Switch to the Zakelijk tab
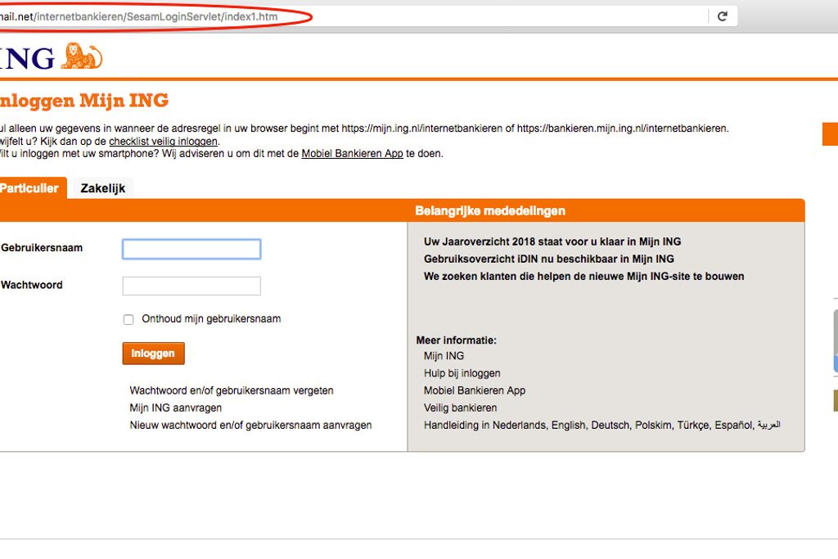This screenshot has height=559, width=838. [102, 188]
